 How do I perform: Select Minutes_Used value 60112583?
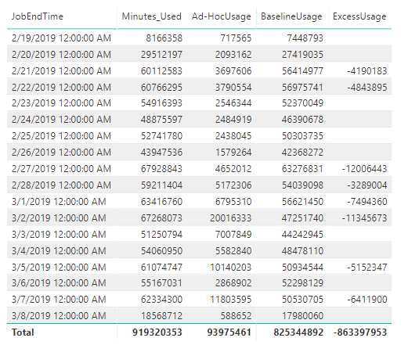click(x=161, y=71)
